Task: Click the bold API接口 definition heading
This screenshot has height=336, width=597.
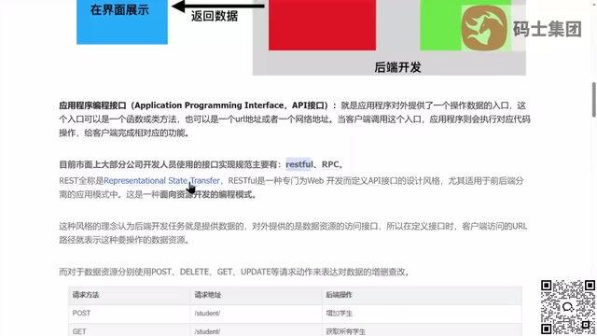Action: tap(198, 105)
